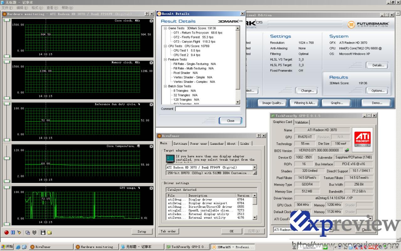401x251 pixels.
Task: Switch to 3DMark05 Professional taskbar button
Action: (x=232, y=247)
